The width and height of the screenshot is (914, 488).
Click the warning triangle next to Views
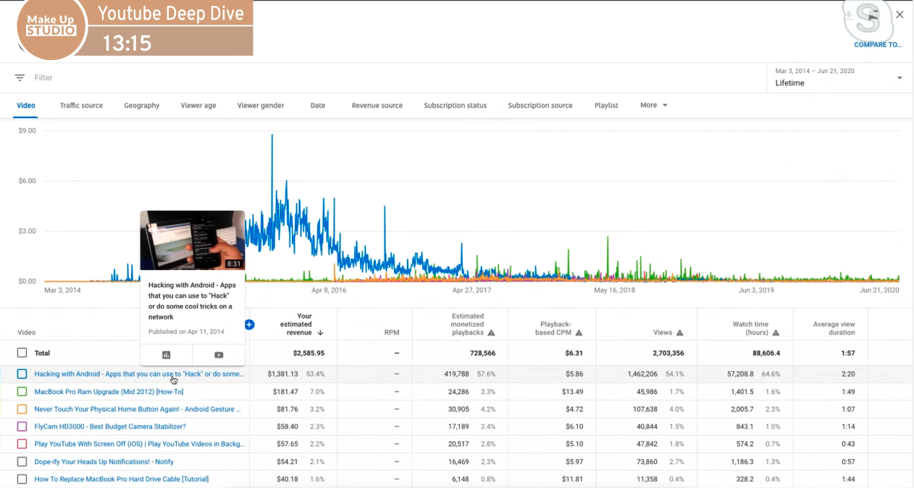[679, 333]
